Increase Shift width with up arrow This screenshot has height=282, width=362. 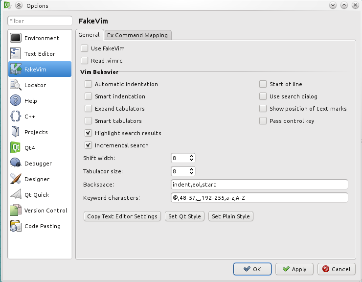pyautogui.click(x=191, y=156)
